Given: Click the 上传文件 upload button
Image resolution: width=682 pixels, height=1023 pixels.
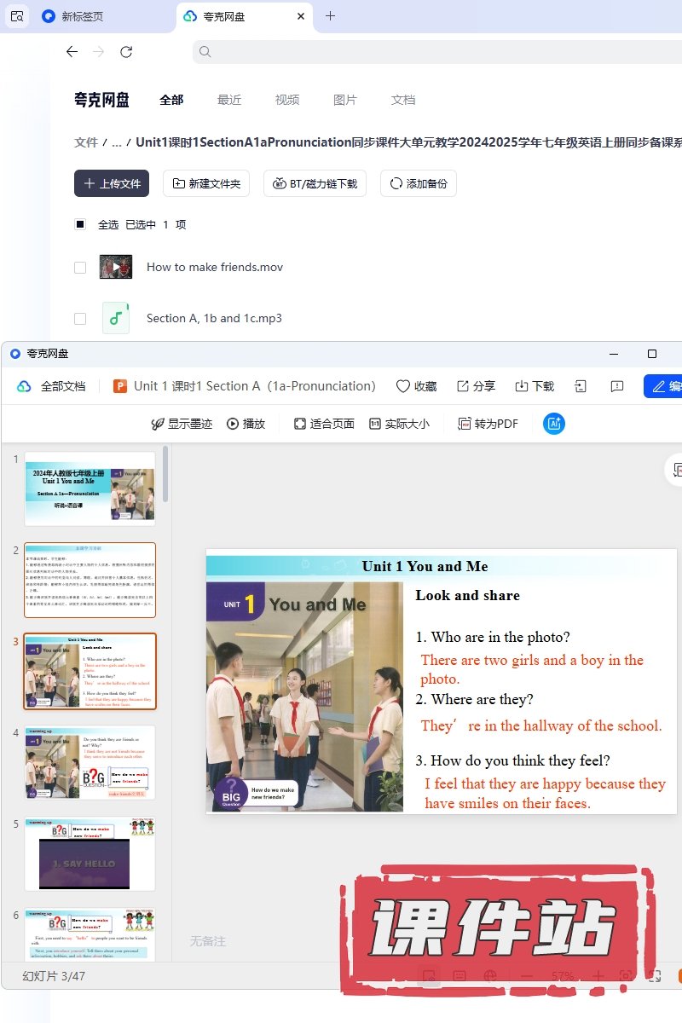Looking at the screenshot, I should [112, 183].
